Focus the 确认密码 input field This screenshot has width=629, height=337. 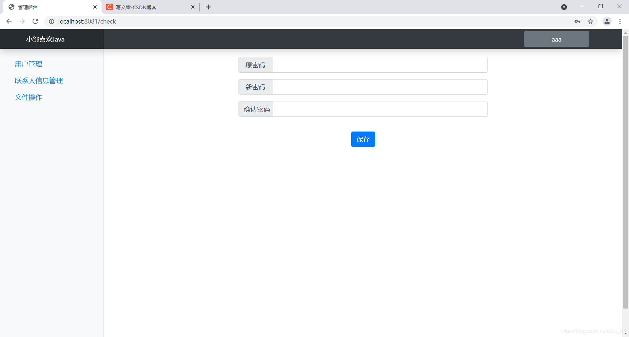pos(380,109)
